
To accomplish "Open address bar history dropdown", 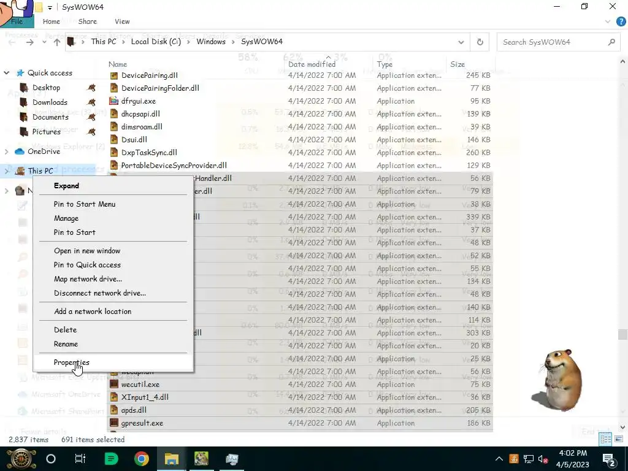I will pyautogui.click(x=461, y=42).
